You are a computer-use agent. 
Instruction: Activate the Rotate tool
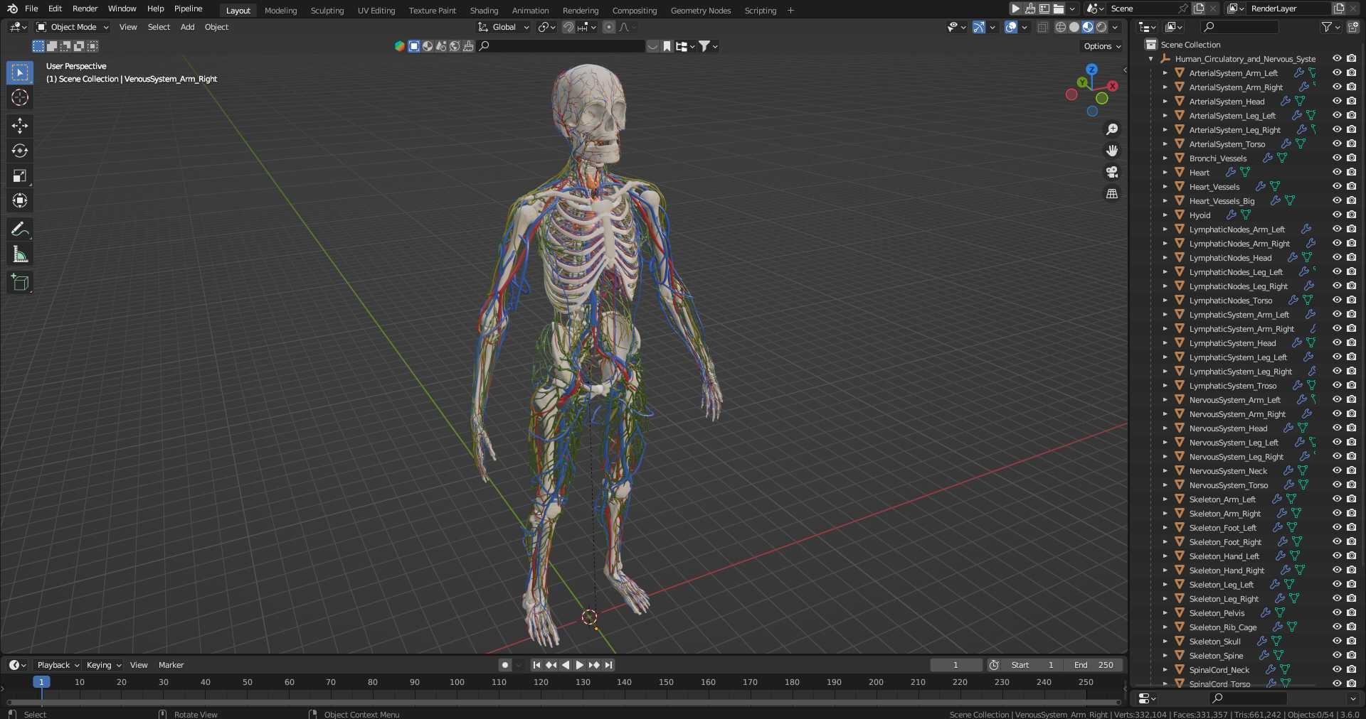click(20, 151)
